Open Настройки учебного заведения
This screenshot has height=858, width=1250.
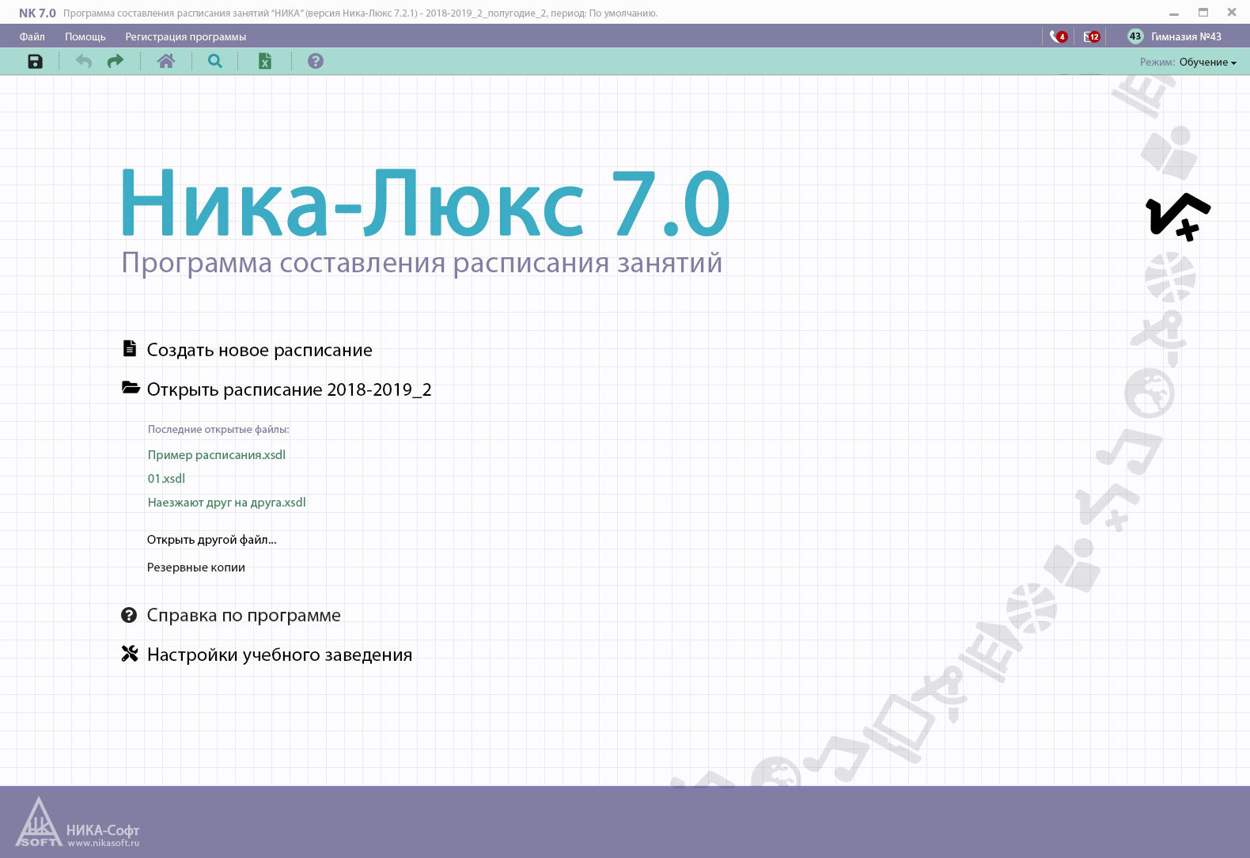280,655
